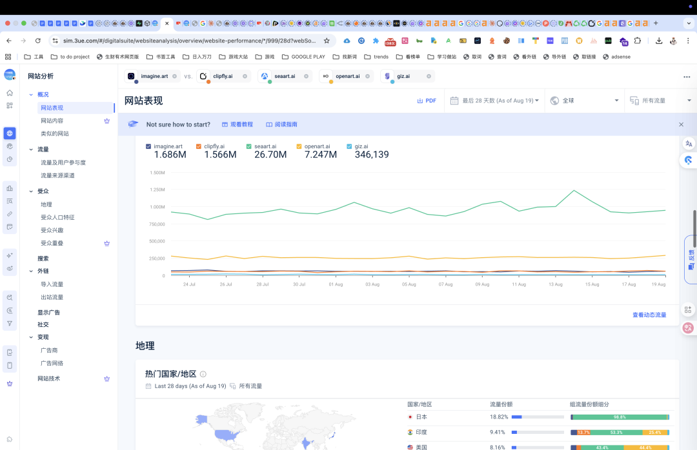Open the browser downloads icon

[x=659, y=41]
